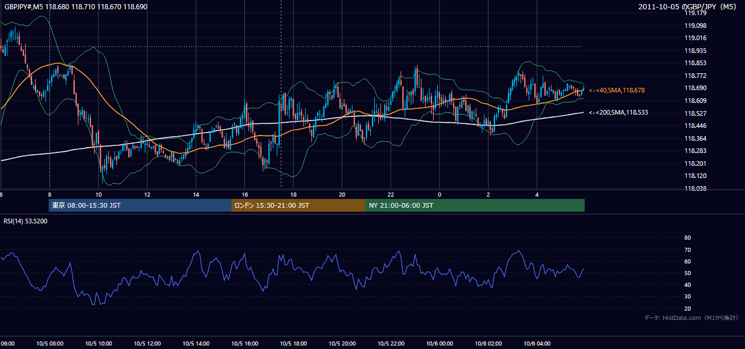Image resolution: width=745 pixels, height=349 pixels.
Task: Click the 118.527 price axis value
Action: click(x=695, y=113)
